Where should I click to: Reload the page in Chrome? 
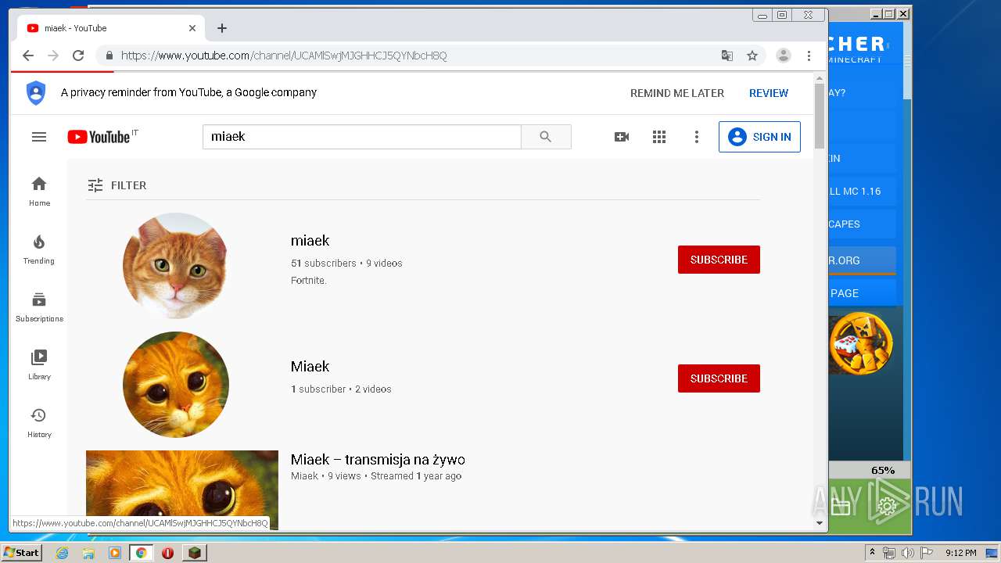78,56
